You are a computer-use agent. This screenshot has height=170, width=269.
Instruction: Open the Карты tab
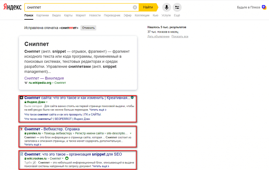click(68, 15)
